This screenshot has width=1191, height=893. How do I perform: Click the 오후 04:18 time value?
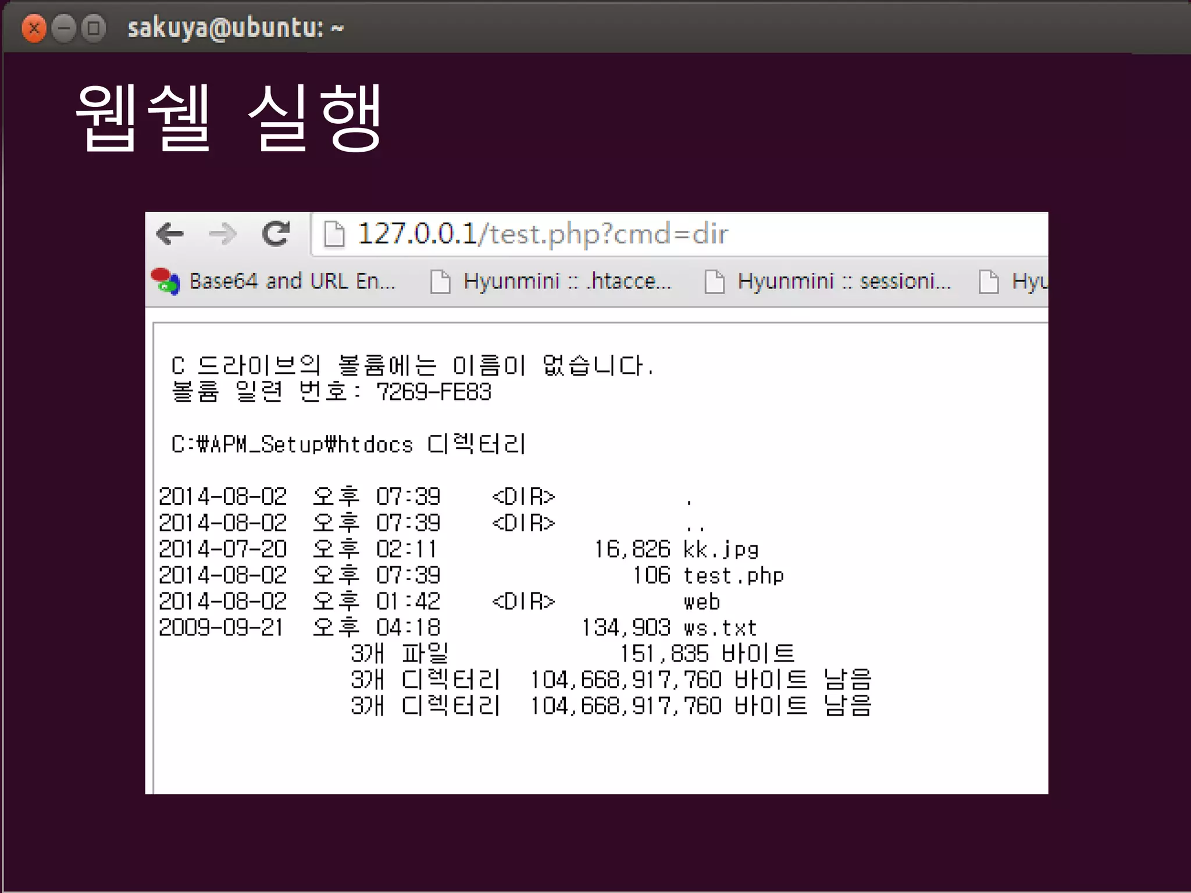[377, 628]
